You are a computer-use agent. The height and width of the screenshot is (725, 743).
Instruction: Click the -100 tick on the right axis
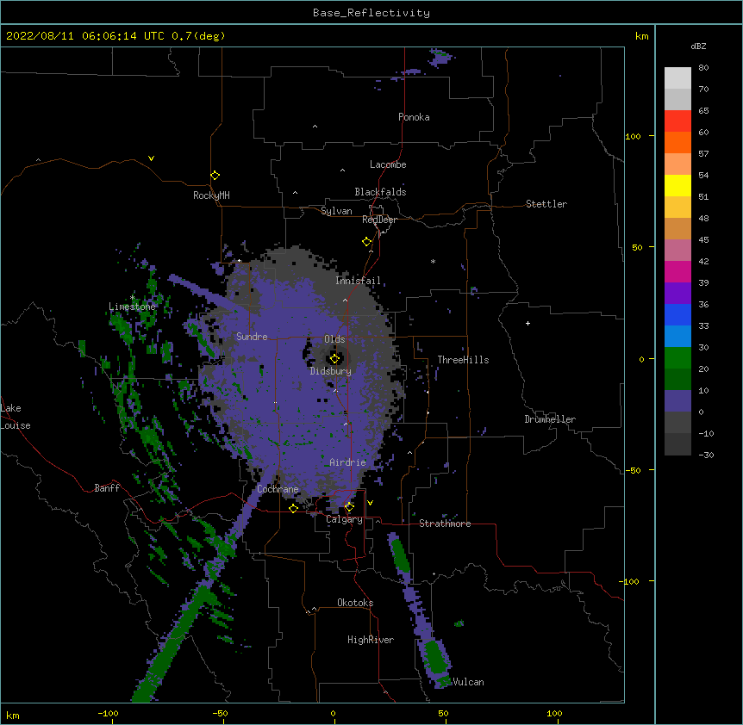[630, 581]
